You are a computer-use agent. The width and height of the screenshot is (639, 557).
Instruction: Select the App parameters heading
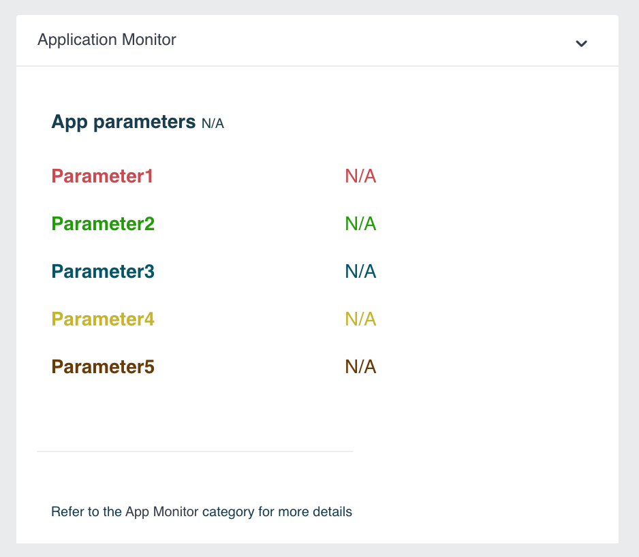[x=123, y=122]
